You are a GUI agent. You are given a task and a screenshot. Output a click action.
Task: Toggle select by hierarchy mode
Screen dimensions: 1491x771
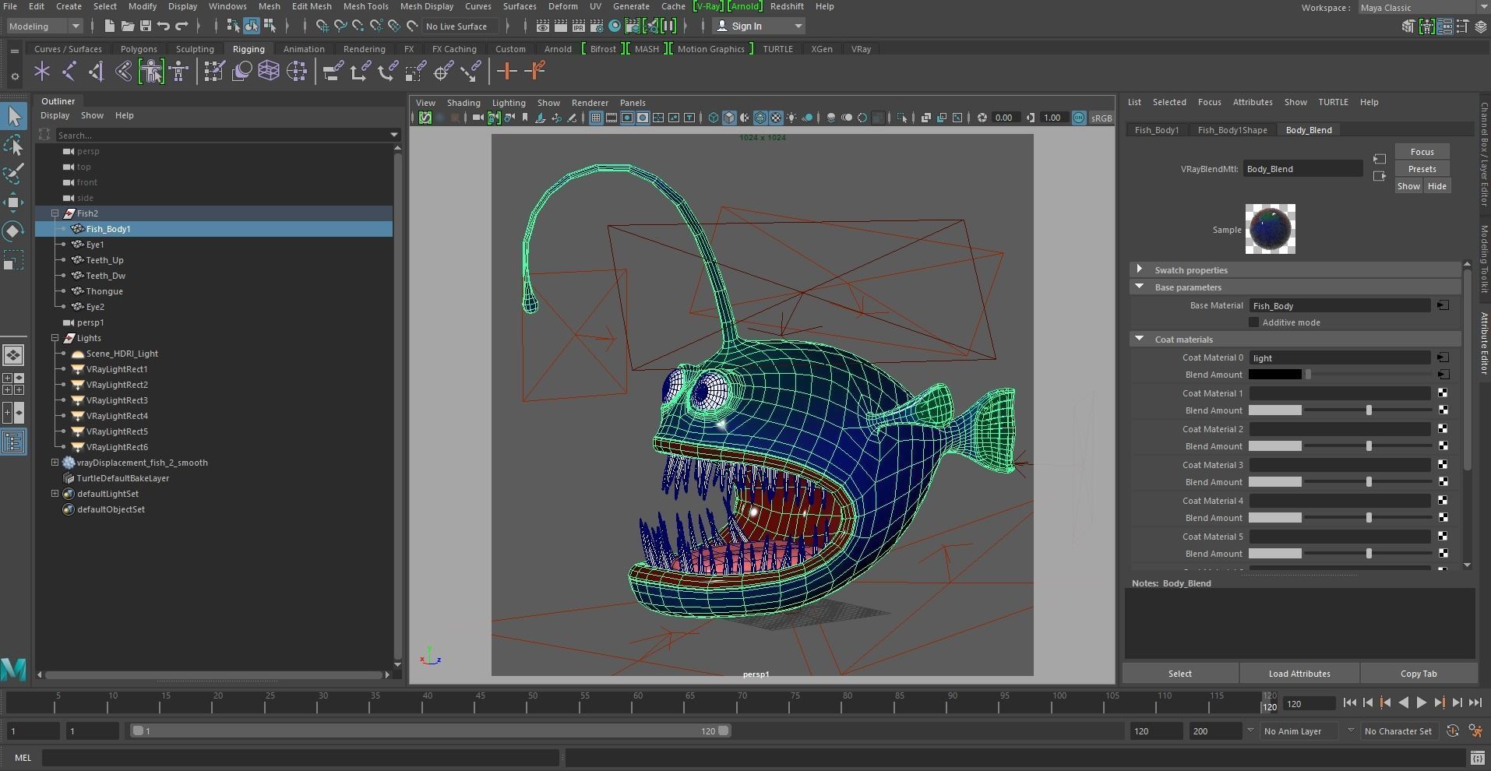pos(233,26)
